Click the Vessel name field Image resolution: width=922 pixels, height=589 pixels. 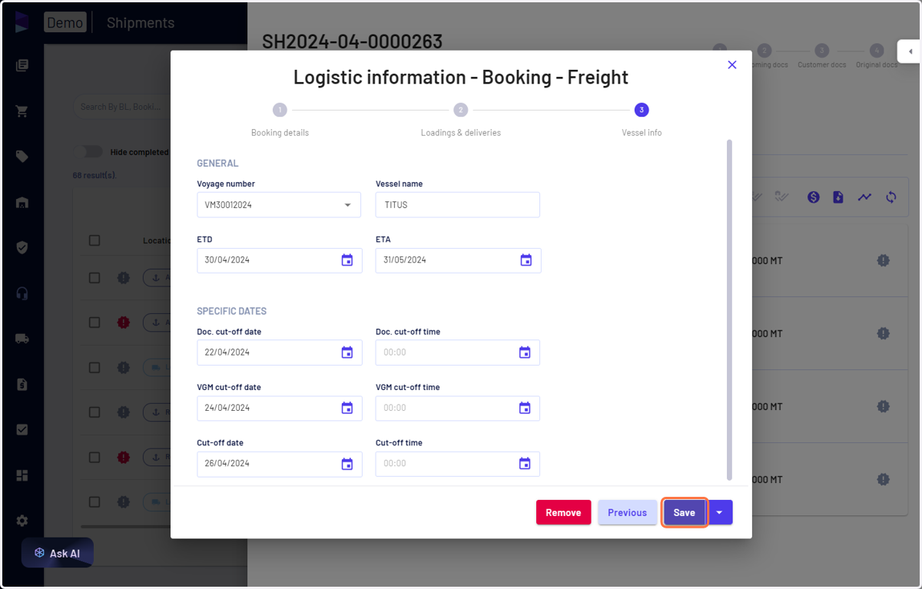click(x=458, y=205)
